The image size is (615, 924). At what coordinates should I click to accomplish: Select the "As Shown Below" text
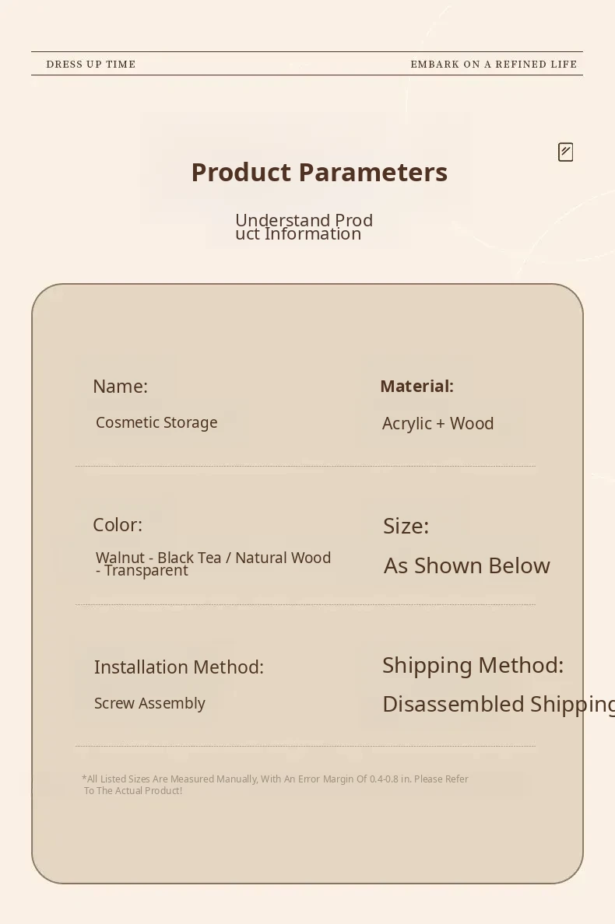466,566
